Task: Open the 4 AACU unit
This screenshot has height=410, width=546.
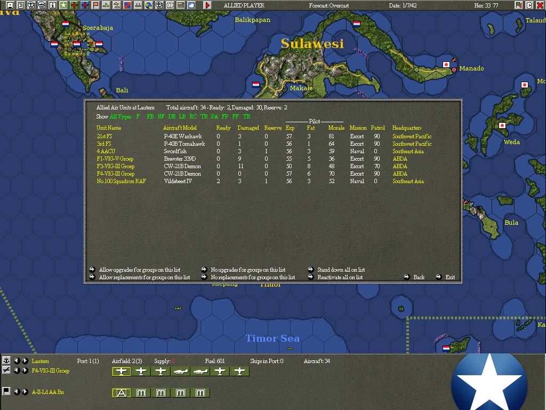Action: (106, 151)
